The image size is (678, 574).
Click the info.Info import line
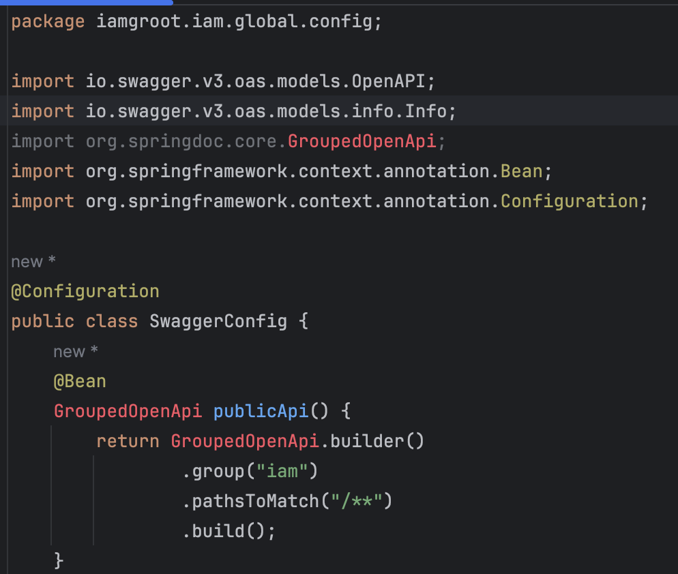[x=233, y=111]
